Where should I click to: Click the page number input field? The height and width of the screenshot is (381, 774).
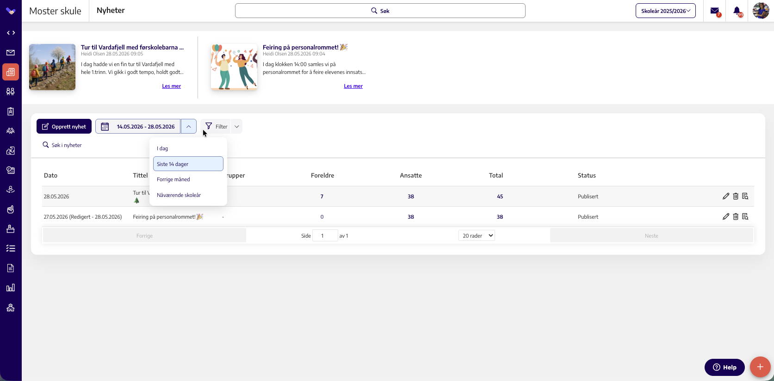(x=325, y=235)
